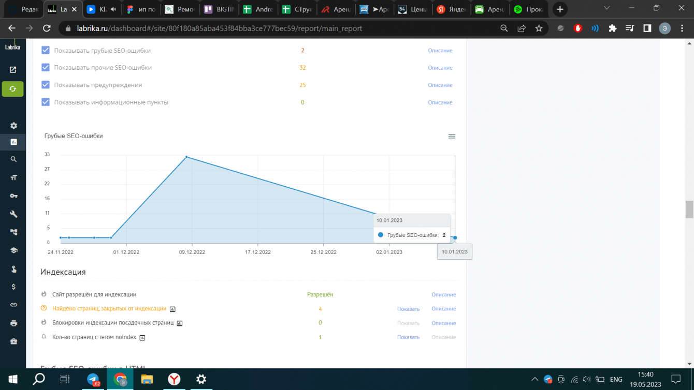This screenshot has height=390, width=694.
Task: Click 'Показать' for noindex tag pages row
Action: pyautogui.click(x=409, y=337)
